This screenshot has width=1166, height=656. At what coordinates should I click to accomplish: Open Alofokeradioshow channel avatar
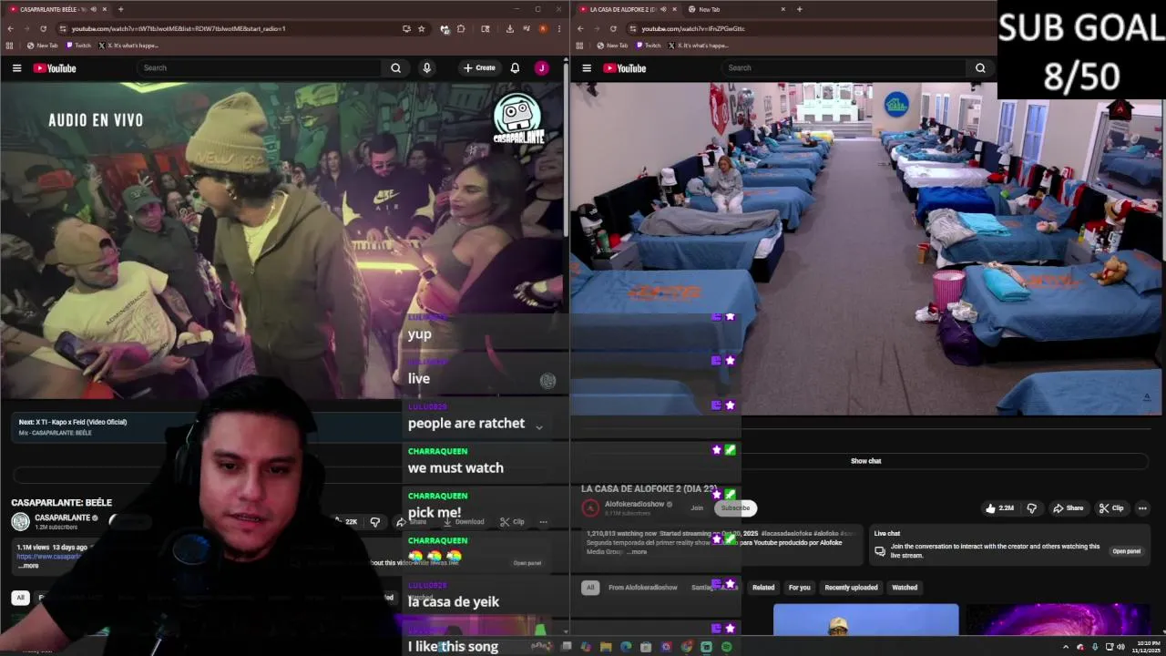(590, 508)
